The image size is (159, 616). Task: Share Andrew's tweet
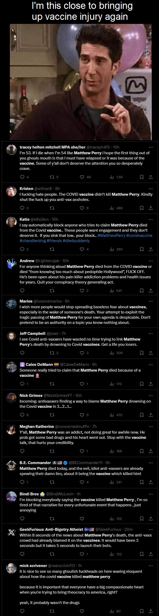click(150, 291)
